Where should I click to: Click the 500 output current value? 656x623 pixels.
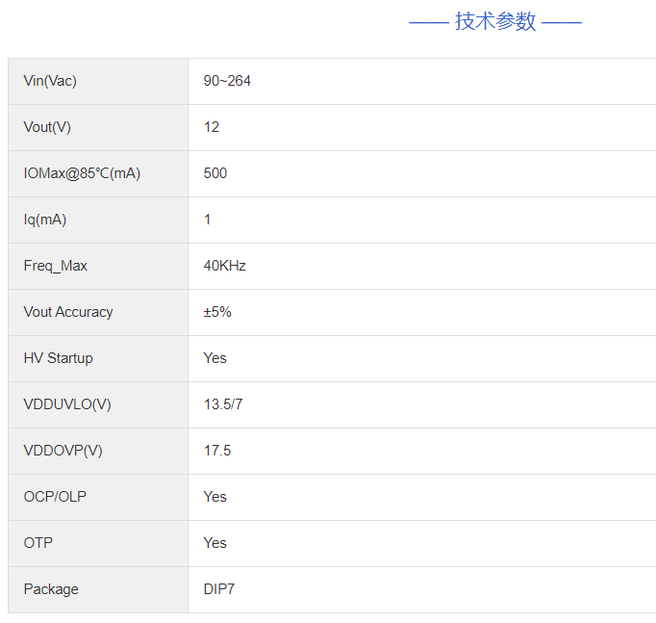[x=215, y=173]
